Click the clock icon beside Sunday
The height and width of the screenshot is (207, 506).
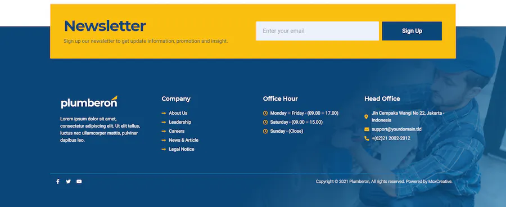(265, 132)
